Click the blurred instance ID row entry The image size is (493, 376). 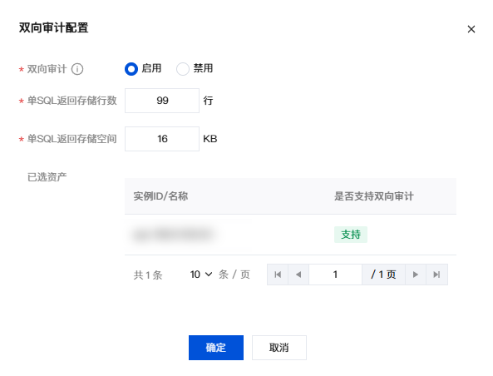click(173, 235)
